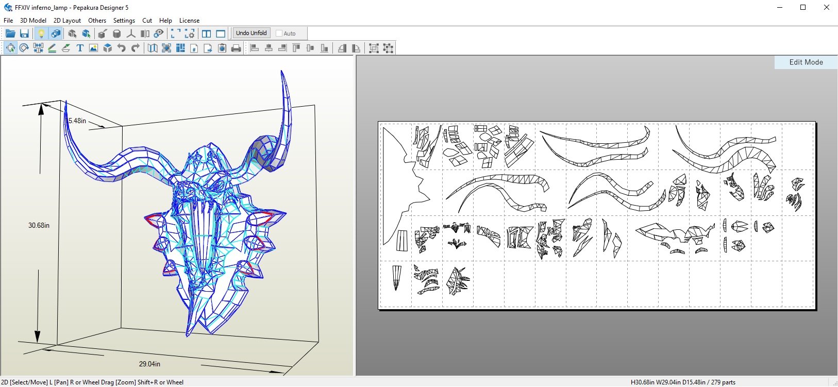Click the Print icon
Image resolution: width=838 pixels, height=387 pixels.
click(x=236, y=48)
